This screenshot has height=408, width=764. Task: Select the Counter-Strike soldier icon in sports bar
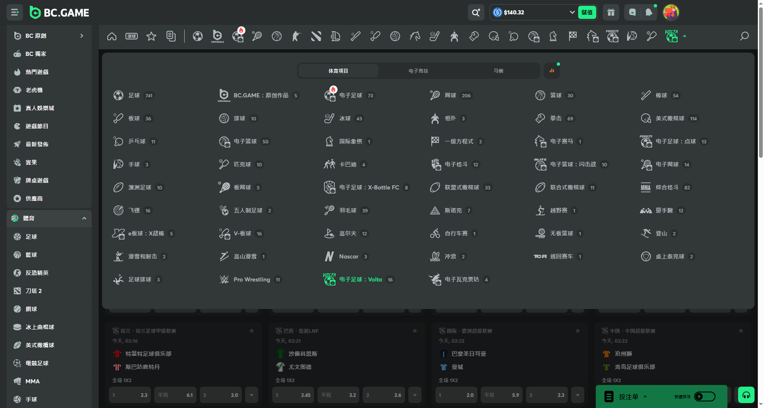(296, 36)
